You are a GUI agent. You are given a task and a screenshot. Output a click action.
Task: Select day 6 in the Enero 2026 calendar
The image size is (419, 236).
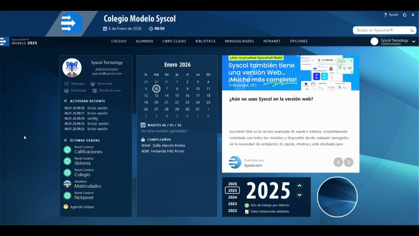click(x=156, y=88)
